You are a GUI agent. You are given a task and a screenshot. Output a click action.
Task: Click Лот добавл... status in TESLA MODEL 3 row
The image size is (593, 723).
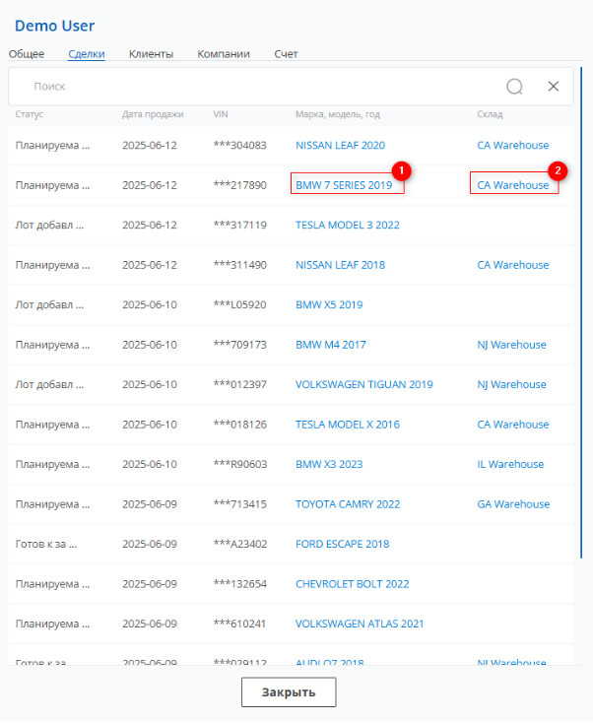pyautogui.click(x=49, y=225)
